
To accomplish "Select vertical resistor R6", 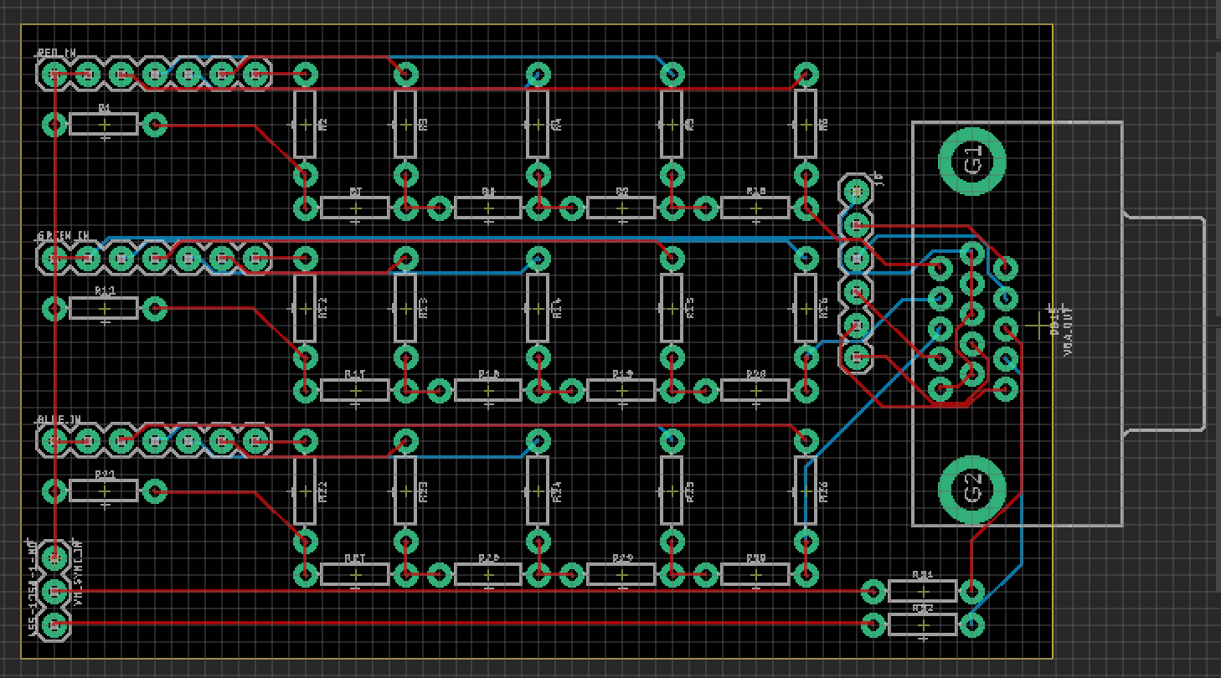I will click(806, 124).
